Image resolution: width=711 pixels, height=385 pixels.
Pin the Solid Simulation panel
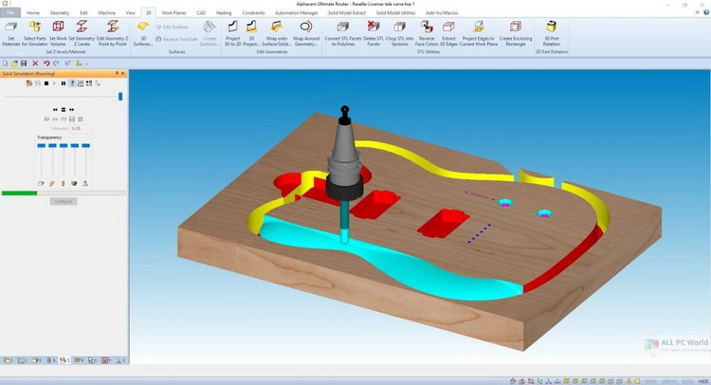116,75
